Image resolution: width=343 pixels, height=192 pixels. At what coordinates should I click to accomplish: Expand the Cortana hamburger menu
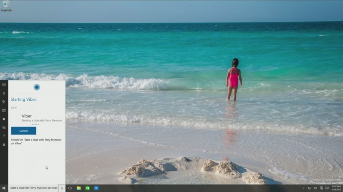[4, 84]
